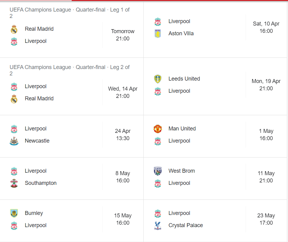Click the Man United crest icon

[x=158, y=129]
